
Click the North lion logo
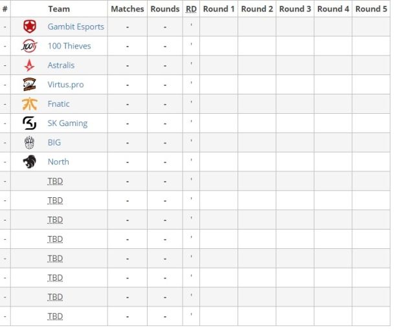point(30,162)
